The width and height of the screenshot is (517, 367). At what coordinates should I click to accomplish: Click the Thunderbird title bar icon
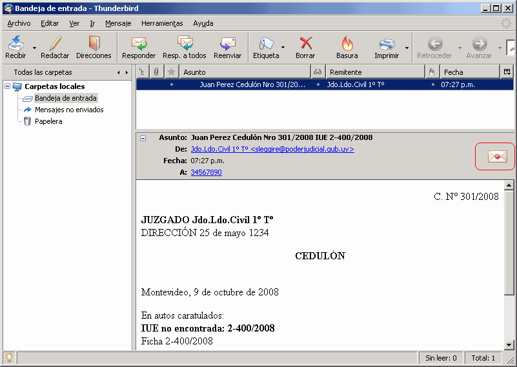coord(8,8)
